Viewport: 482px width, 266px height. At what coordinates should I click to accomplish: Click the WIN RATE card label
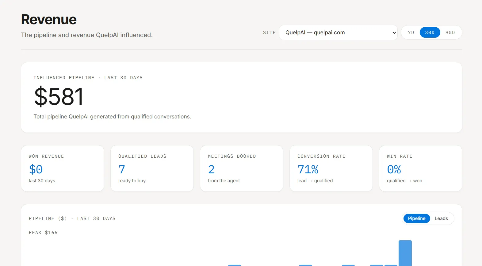point(400,156)
